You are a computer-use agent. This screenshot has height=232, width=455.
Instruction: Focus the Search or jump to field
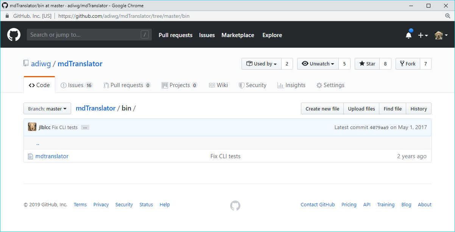(x=89, y=35)
